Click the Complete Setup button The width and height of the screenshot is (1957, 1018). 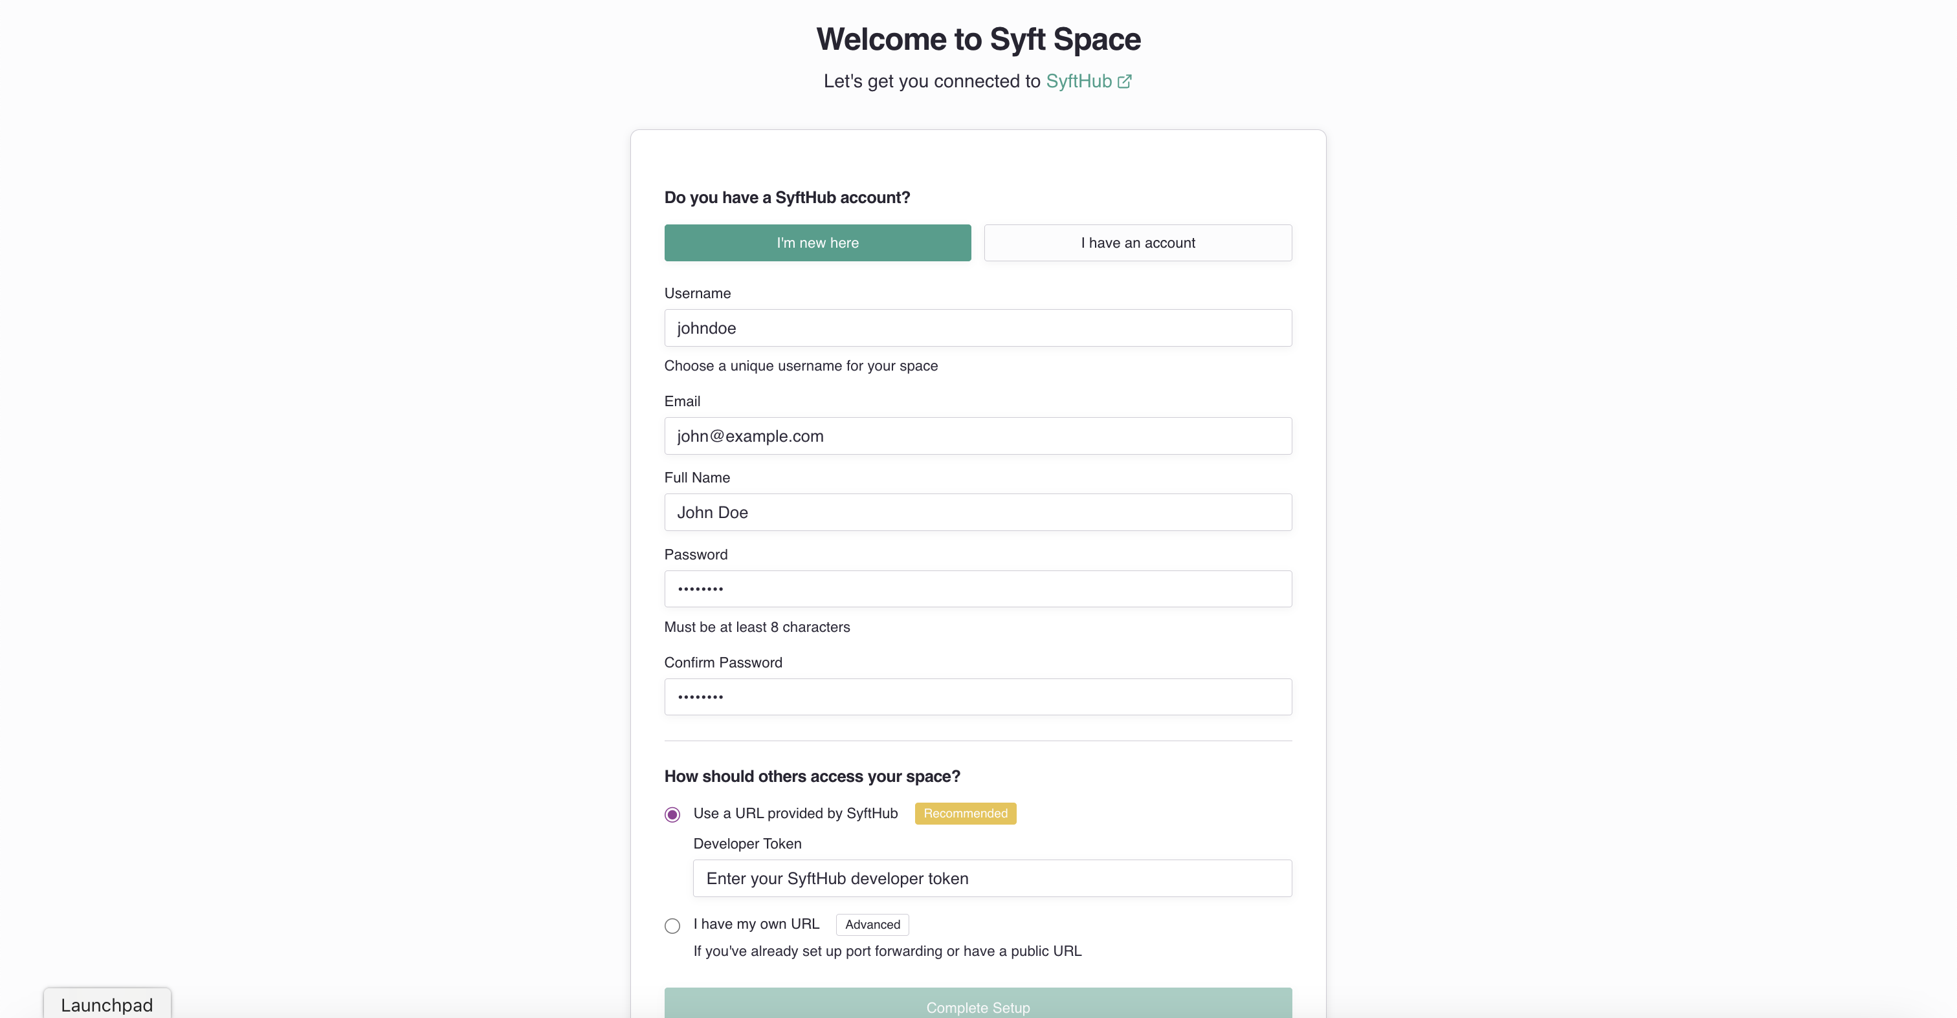pos(978,1004)
